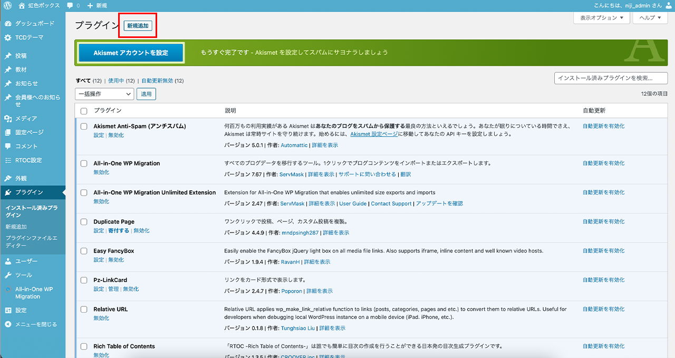Sort by the プラグイン column header

point(108,111)
